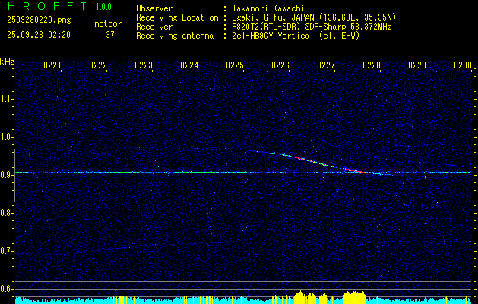Click the 1.1 kHz axis label

(x=7, y=98)
